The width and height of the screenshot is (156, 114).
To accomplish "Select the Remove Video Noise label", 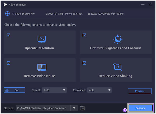I will click(x=39, y=76).
